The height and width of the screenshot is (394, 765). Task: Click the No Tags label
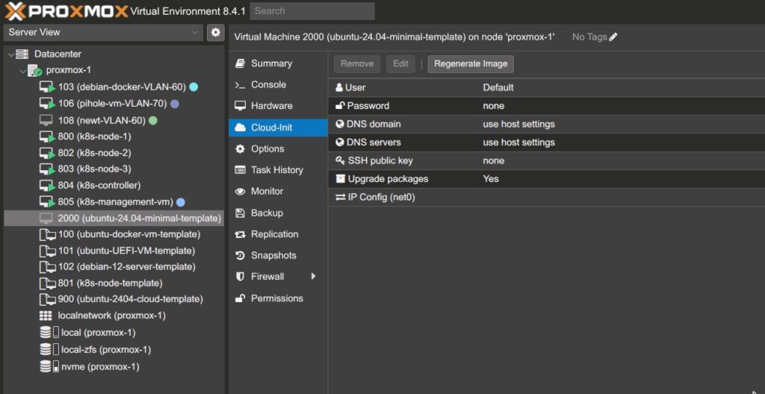(589, 37)
